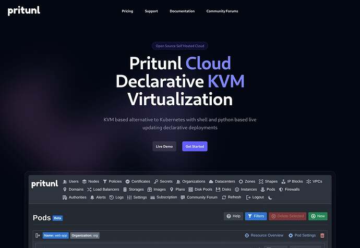Click the pritunl logo at top left
Image resolution: width=360 pixels, height=248 pixels.
[x=23, y=11]
